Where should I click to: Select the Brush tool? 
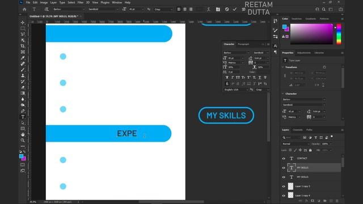[23, 70]
